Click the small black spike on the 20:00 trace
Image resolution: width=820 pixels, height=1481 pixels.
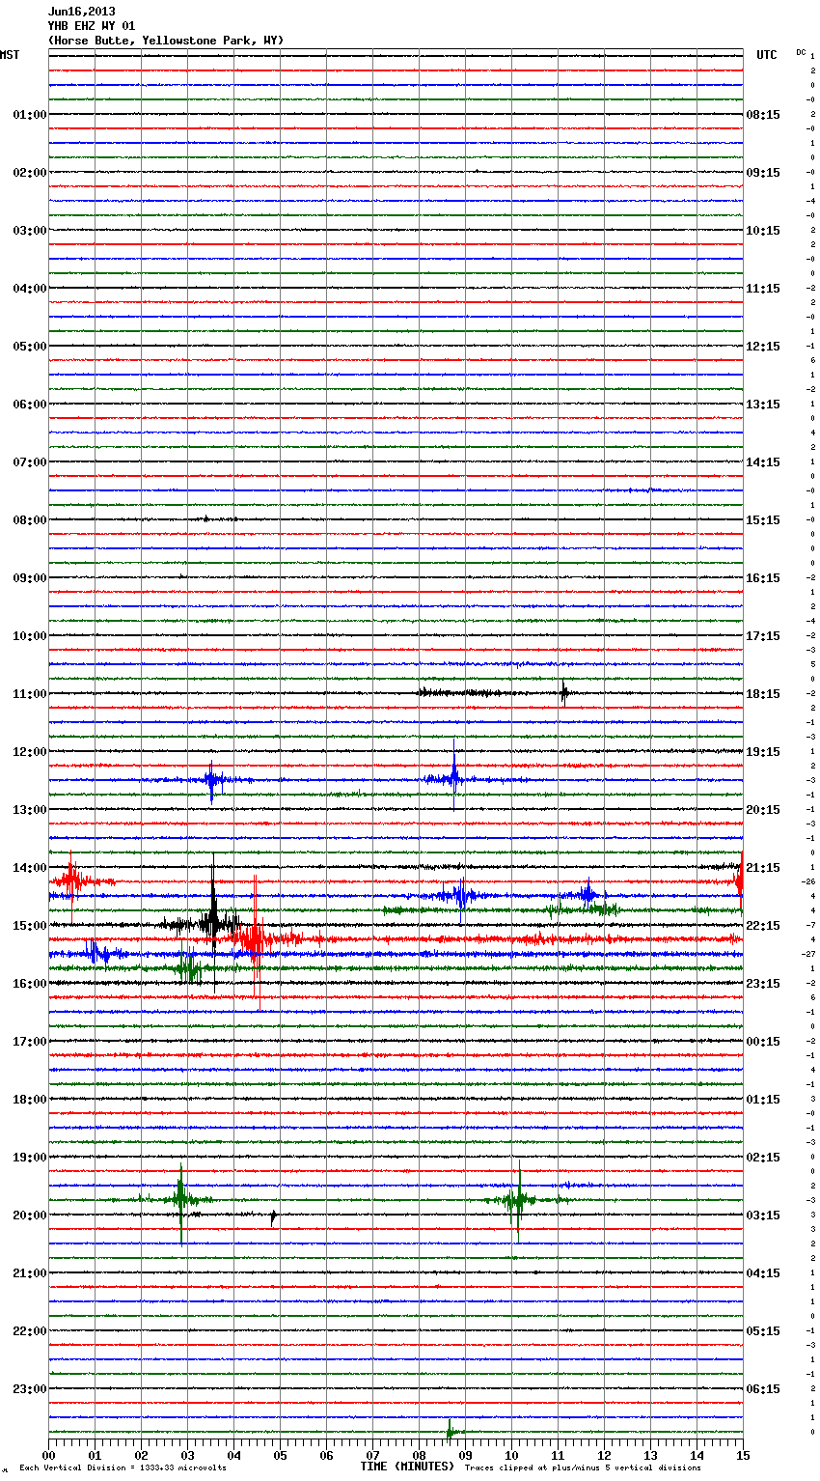273,1217
